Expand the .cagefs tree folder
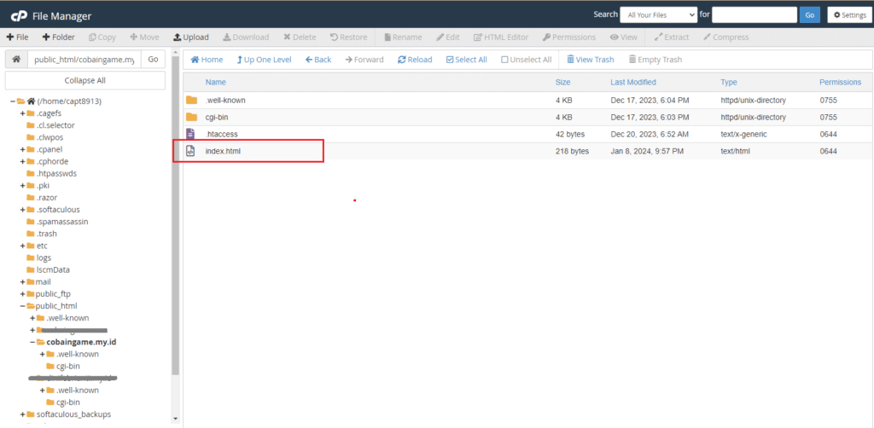874x428 pixels. pyautogui.click(x=23, y=113)
